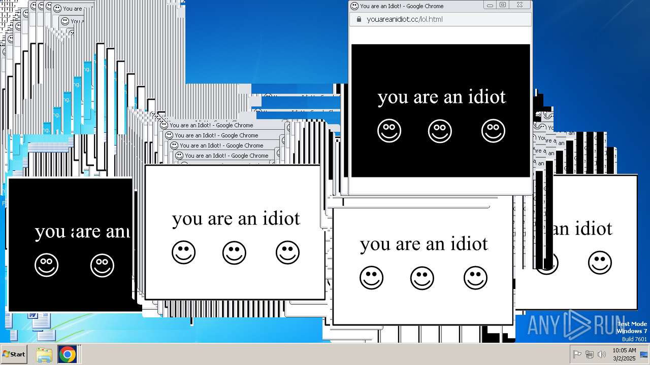This screenshot has width=650, height=365.
Task: Select the youareanidiot.cc/lol.html address text
Action: tap(404, 19)
